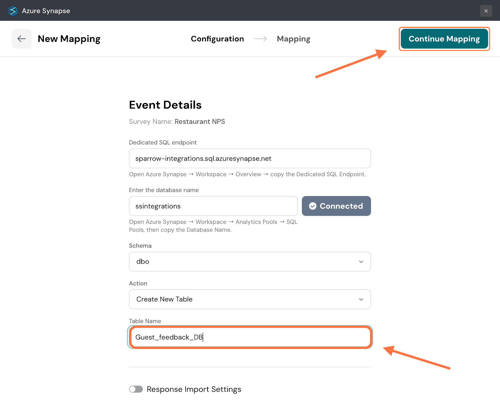The height and width of the screenshot is (408, 500).
Task: Focus the Dedicated SQL endpoint field
Action: 249,159
